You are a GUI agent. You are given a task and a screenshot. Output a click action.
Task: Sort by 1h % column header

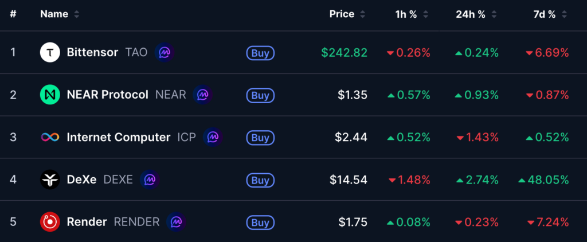click(x=406, y=14)
